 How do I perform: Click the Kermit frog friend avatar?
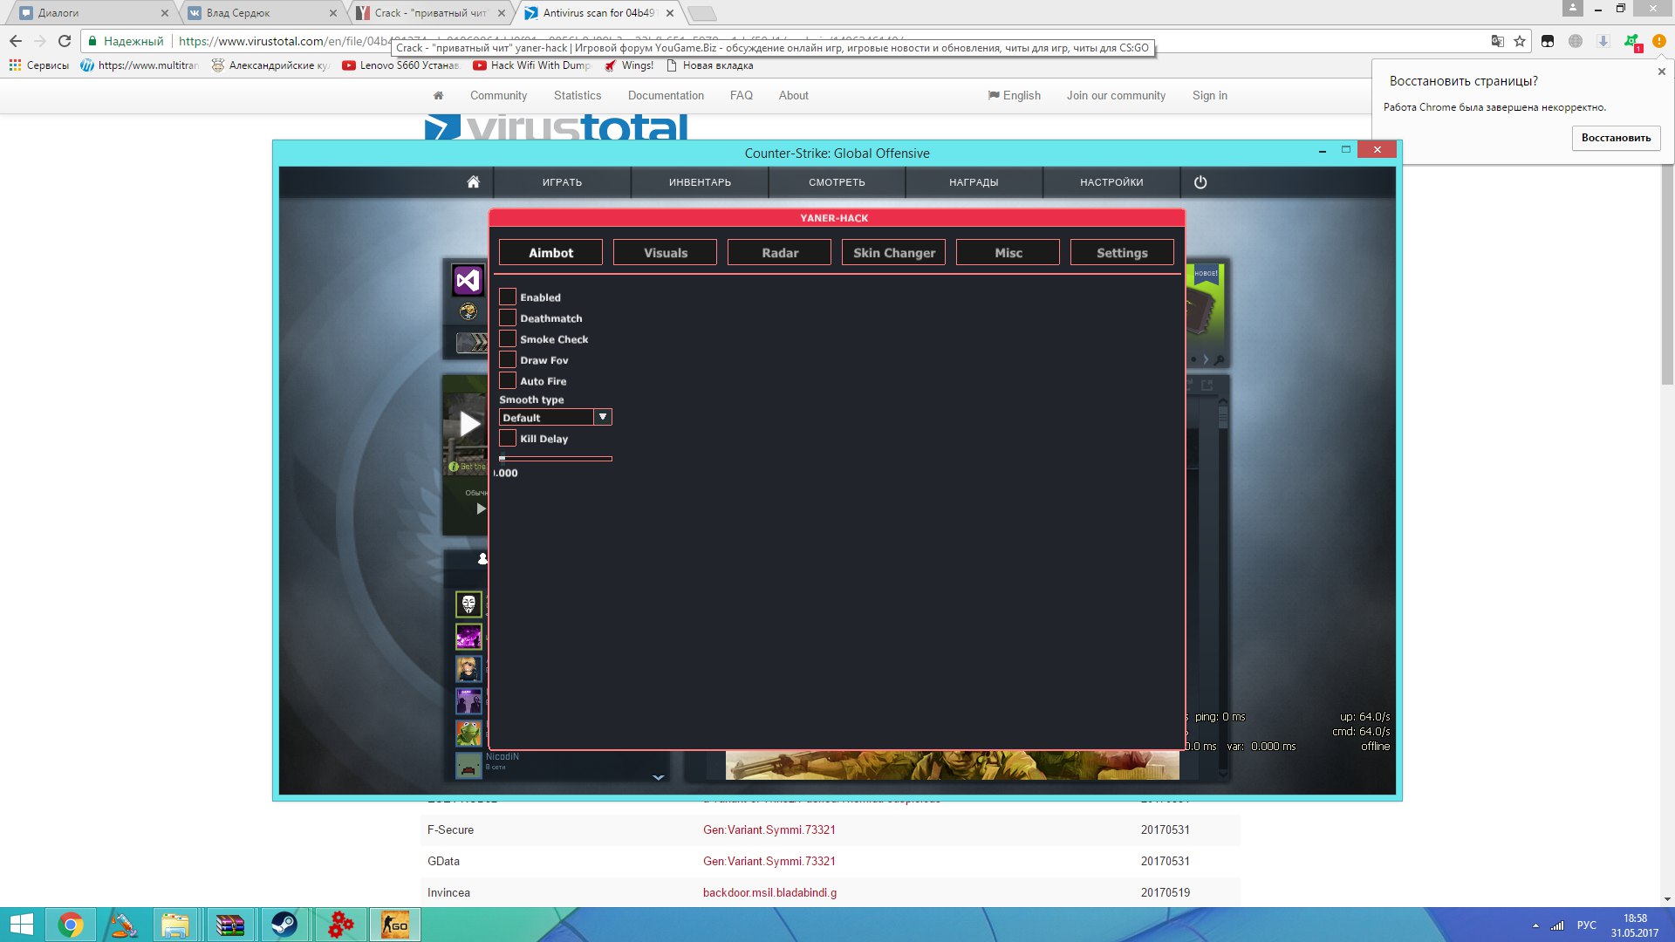(x=468, y=733)
